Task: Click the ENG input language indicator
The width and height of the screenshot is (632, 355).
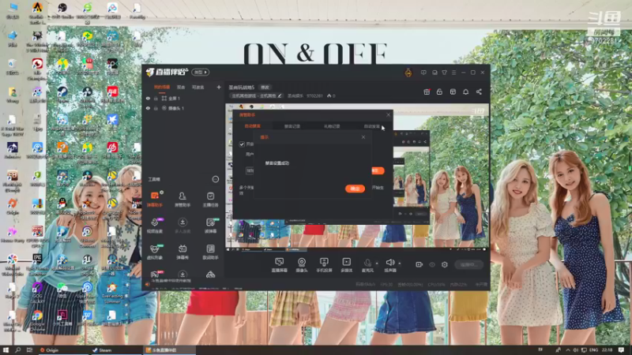Action: (x=594, y=350)
